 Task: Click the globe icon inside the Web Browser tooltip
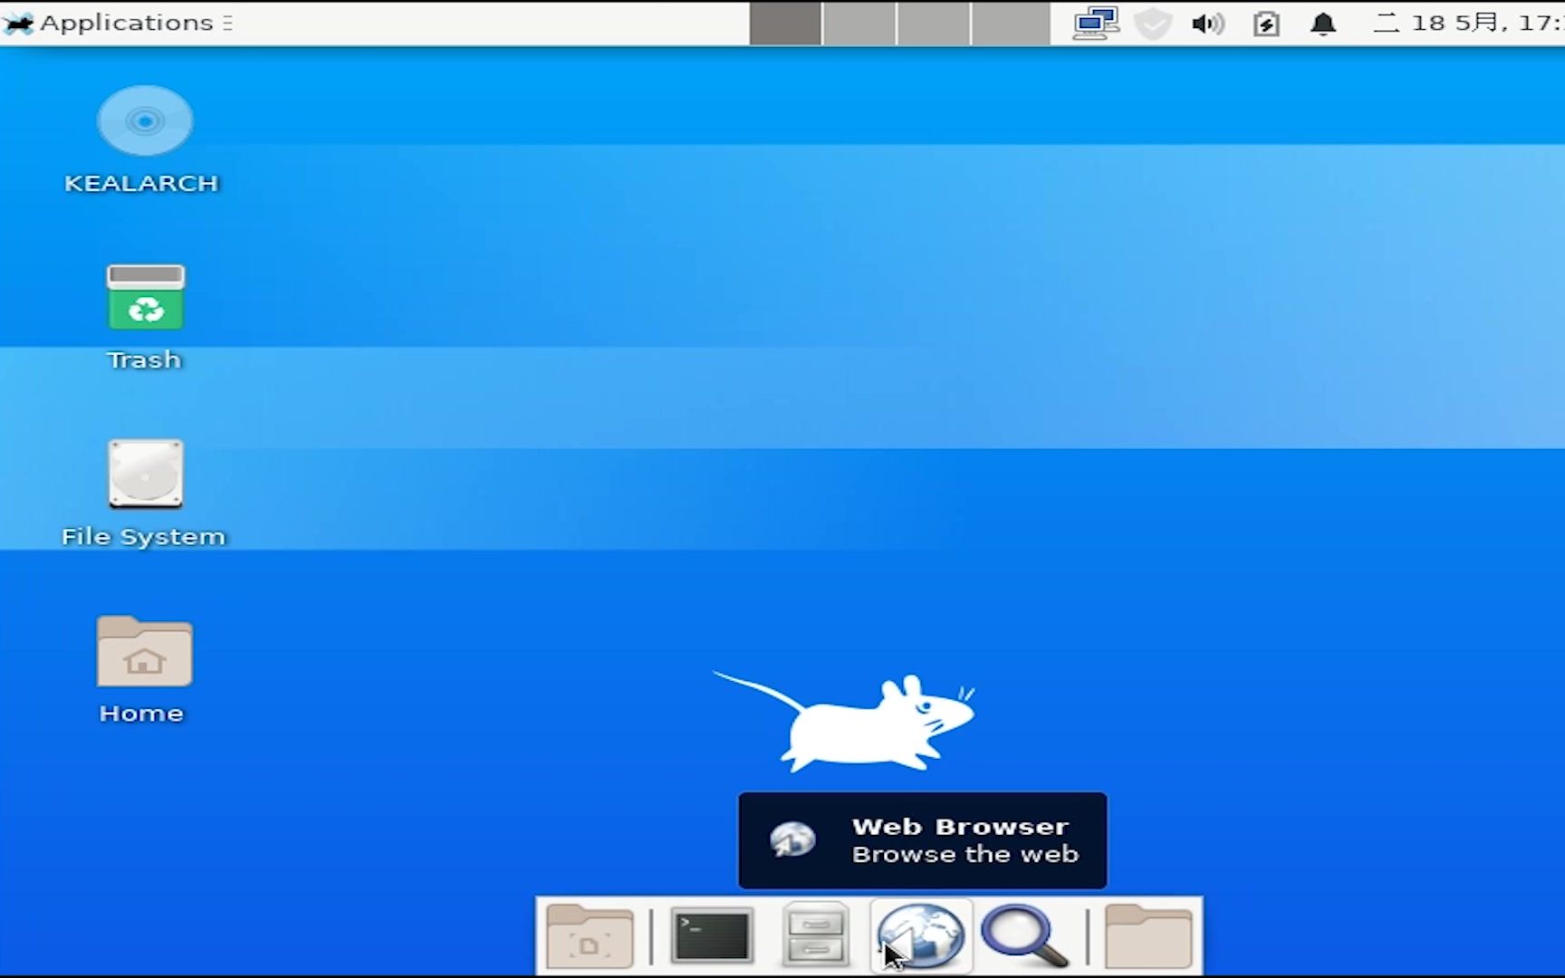[792, 839]
